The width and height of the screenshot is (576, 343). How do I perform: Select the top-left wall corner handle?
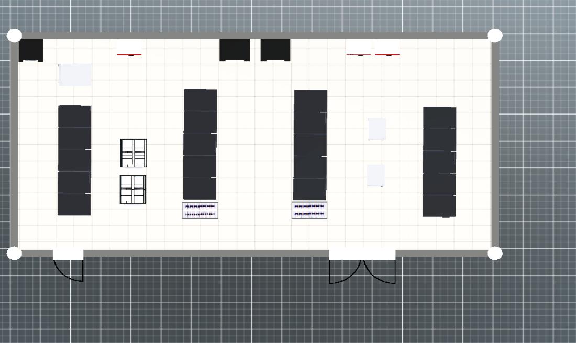coord(14,36)
